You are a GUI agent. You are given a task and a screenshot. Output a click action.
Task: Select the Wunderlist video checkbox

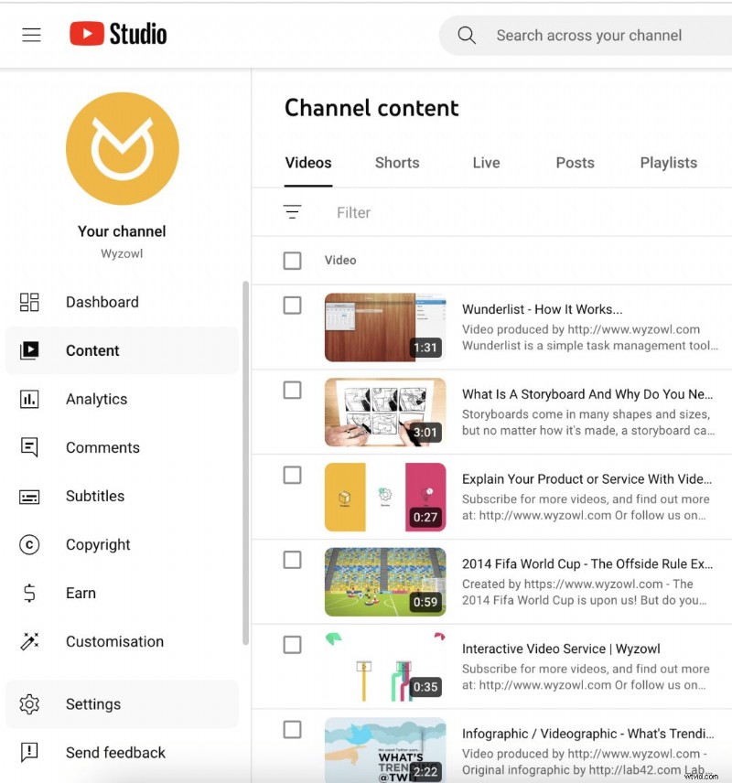(x=292, y=306)
